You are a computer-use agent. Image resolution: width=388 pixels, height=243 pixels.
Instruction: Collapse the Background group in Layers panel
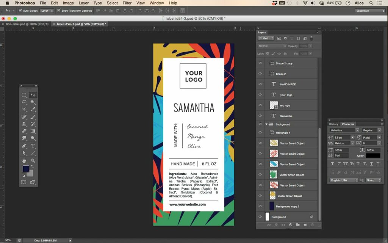tap(266, 124)
